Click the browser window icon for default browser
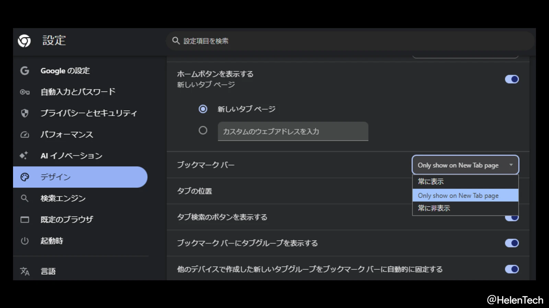 [x=25, y=219]
